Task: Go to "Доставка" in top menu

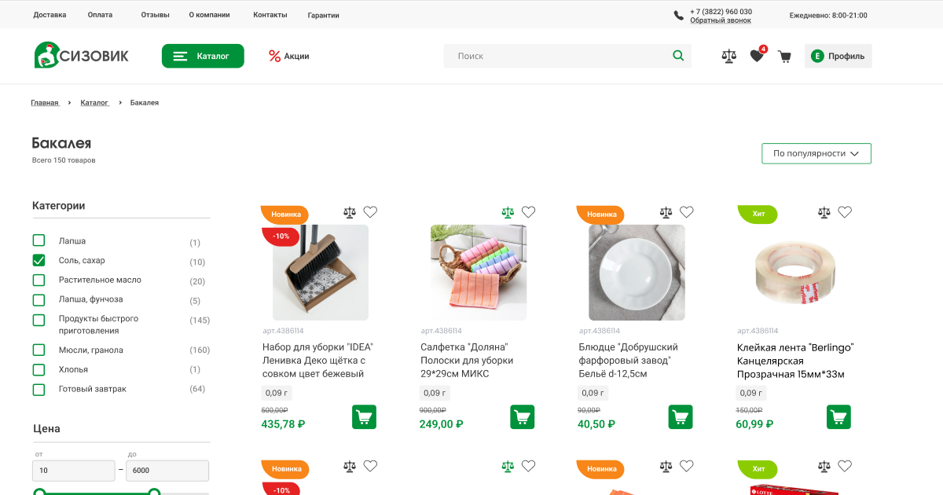Action: 50,15
